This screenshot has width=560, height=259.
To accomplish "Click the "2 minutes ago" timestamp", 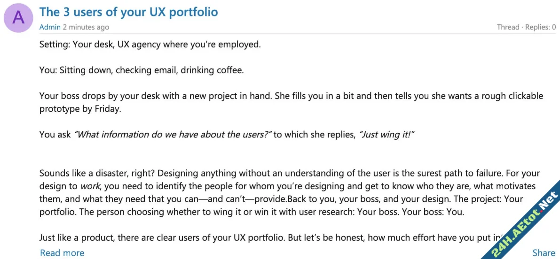I will click(x=86, y=27).
